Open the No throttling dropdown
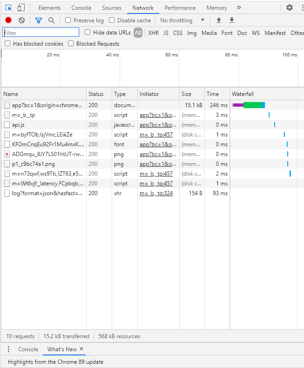Screen dimensions: 304x368 [182, 20]
